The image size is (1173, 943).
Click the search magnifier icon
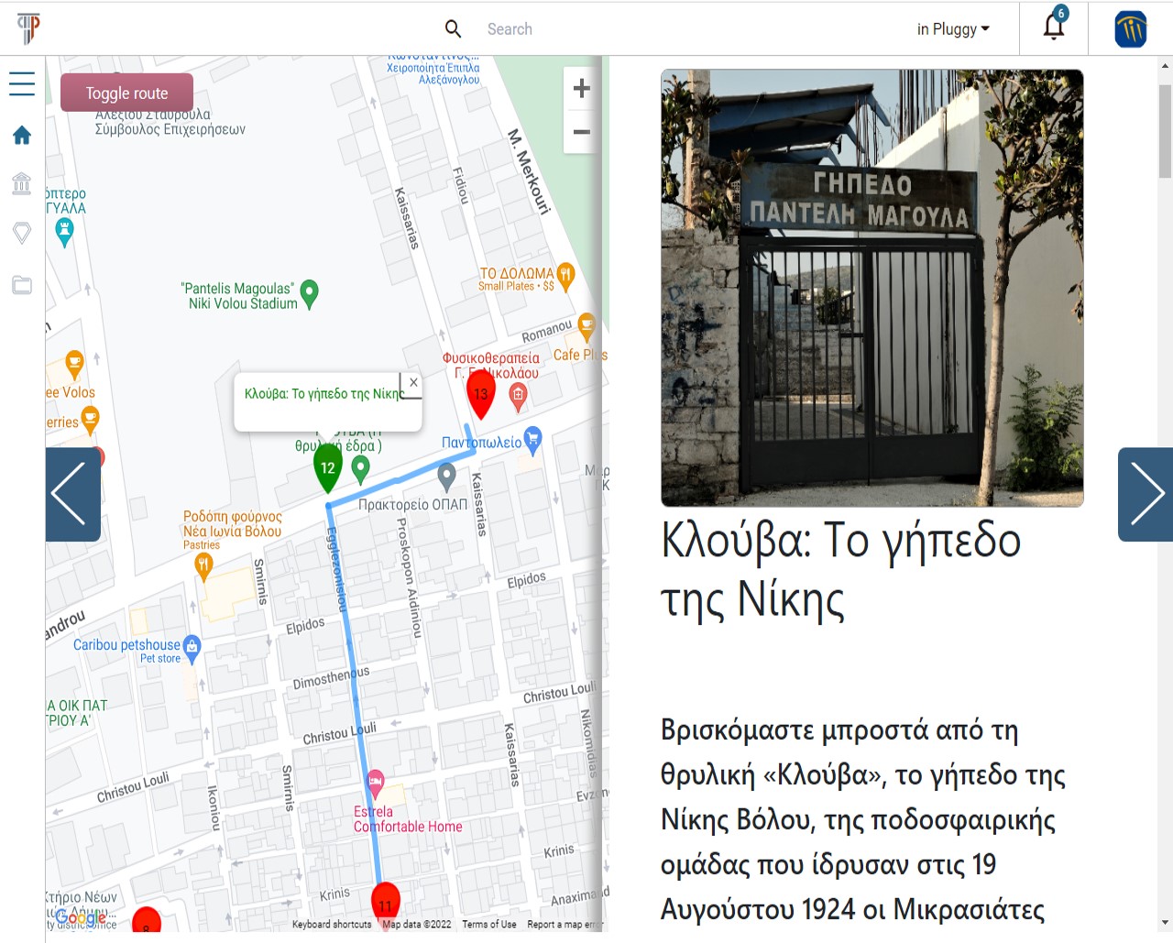pos(453,29)
